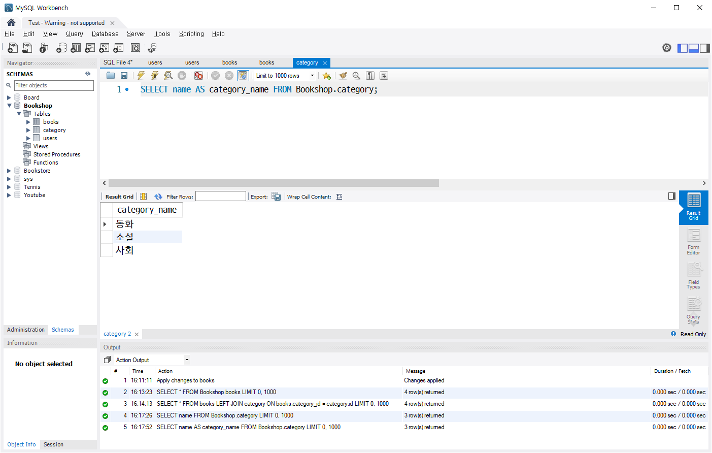Expand the Youtube schema
This screenshot has width=712, height=453.
(x=9, y=195)
